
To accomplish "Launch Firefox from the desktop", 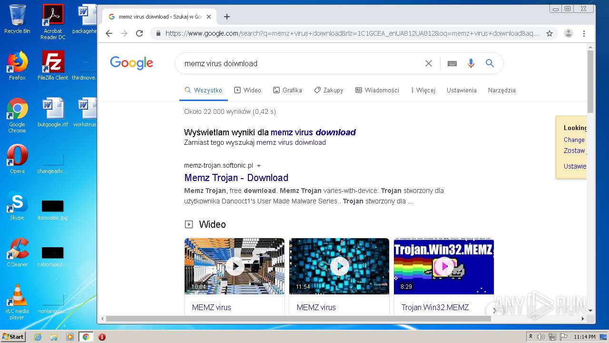I will coord(17,66).
